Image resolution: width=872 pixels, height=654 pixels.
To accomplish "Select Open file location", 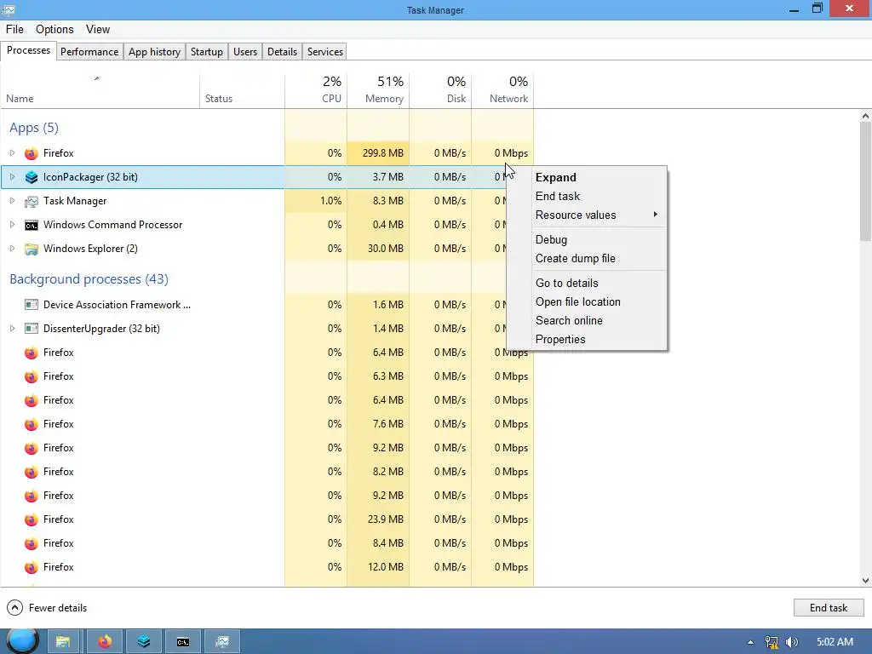I will pyautogui.click(x=587, y=302).
